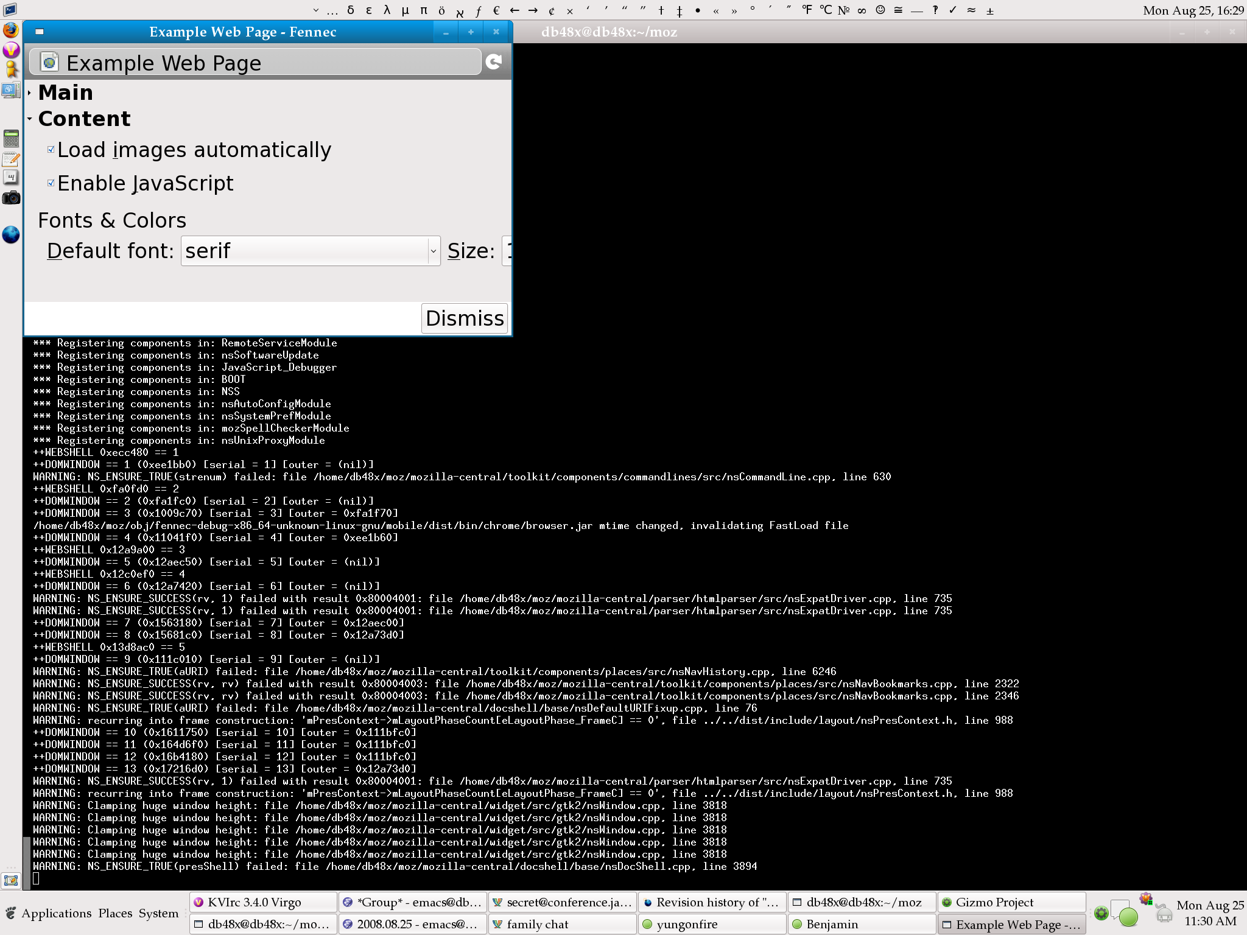Insert the pi character from palette

[x=423, y=10]
